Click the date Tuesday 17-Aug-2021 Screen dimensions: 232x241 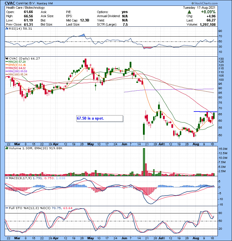pyautogui.click(x=199, y=8)
